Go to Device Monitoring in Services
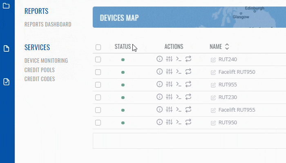 [x=46, y=61]
